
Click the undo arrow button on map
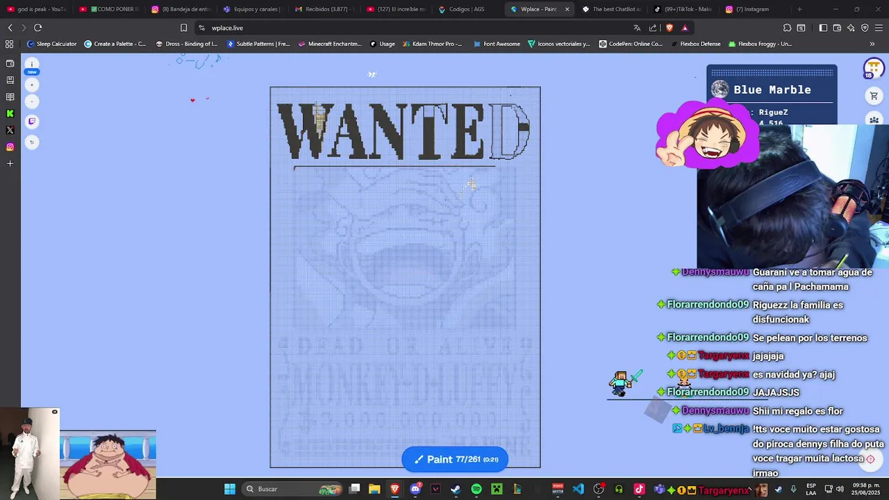pos(31,142)
